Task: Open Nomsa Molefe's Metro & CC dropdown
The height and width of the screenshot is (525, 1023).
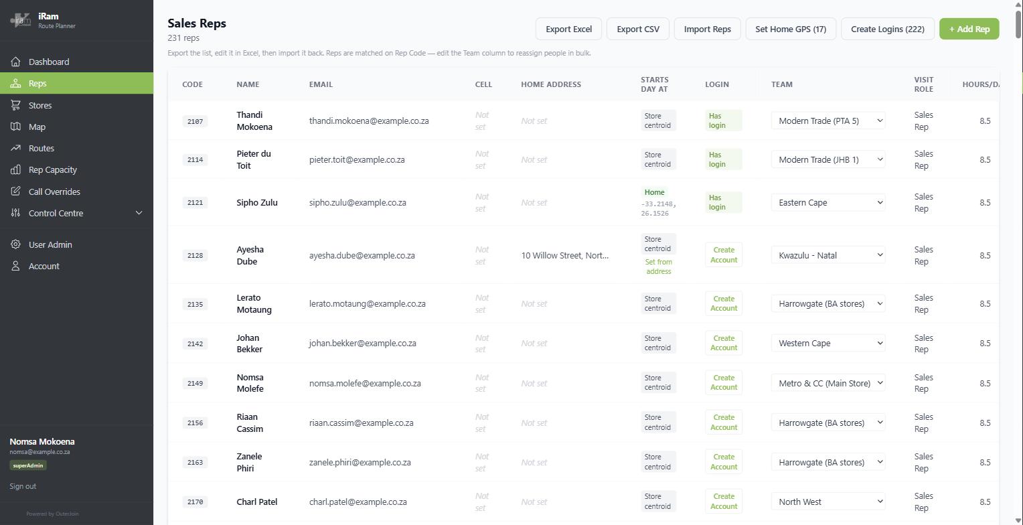Action: [x=828, y=383]
